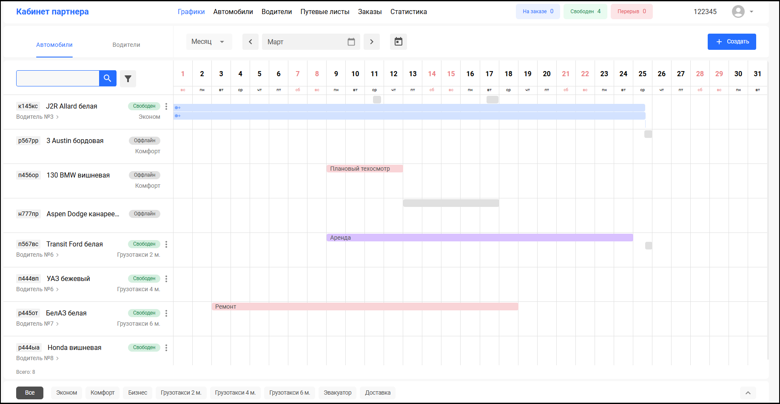Switch to the Водители tab
The height and width of the screenshot is (404, 780).
coord(126,45)
